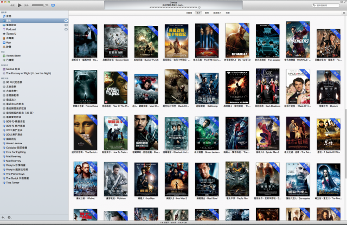The image size is (347, 225).
Task: Open The Script playlist
Action: (34, 178)
